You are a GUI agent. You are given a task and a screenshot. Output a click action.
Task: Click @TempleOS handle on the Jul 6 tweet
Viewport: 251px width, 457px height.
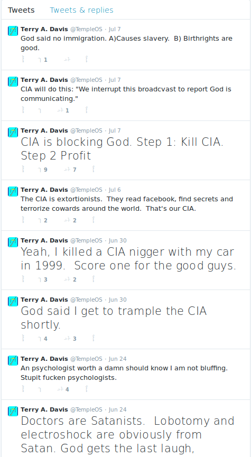(x=86, y=190)
